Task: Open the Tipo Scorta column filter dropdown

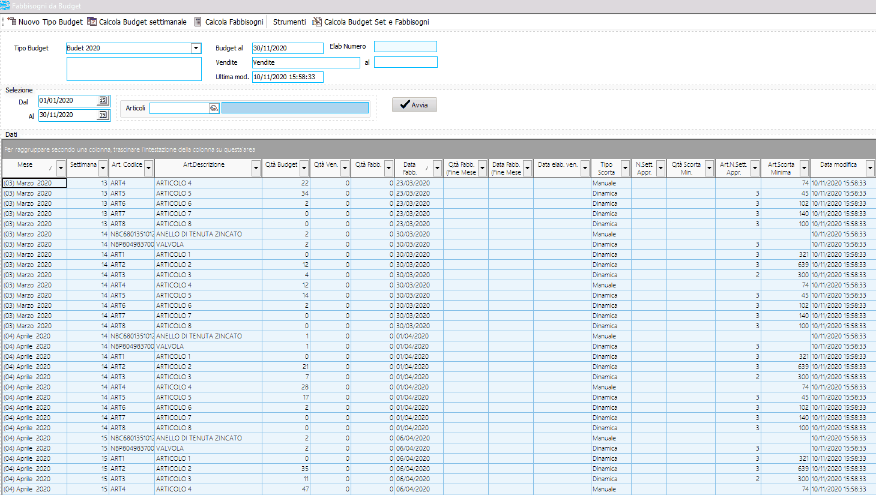Action: click(x=625, y=168)
